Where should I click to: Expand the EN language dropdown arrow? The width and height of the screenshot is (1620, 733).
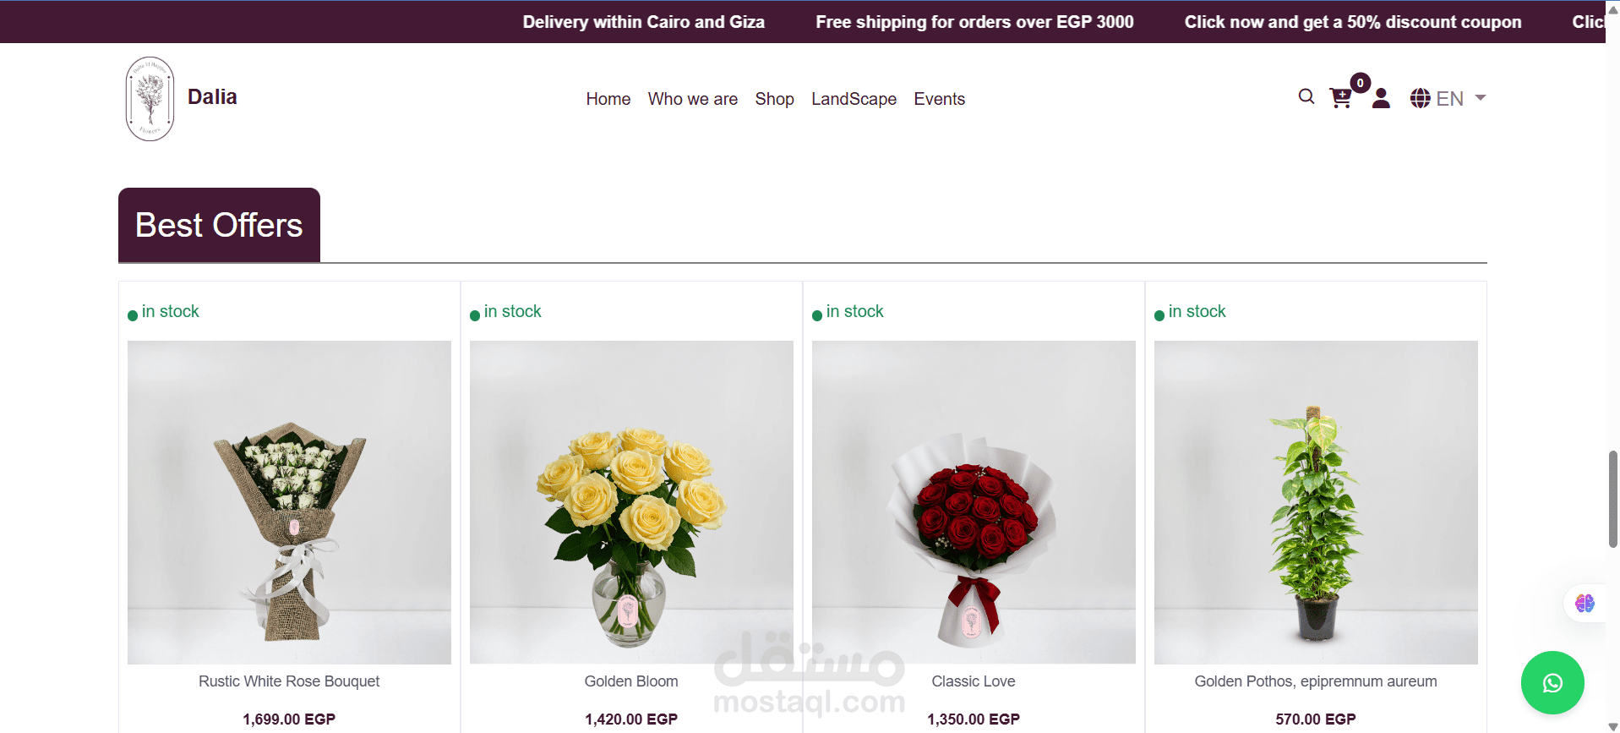coord(1481,97)
